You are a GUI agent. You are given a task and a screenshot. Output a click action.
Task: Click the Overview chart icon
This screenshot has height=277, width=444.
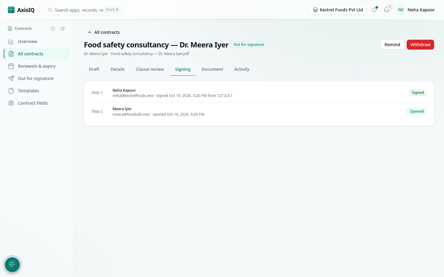11,42
